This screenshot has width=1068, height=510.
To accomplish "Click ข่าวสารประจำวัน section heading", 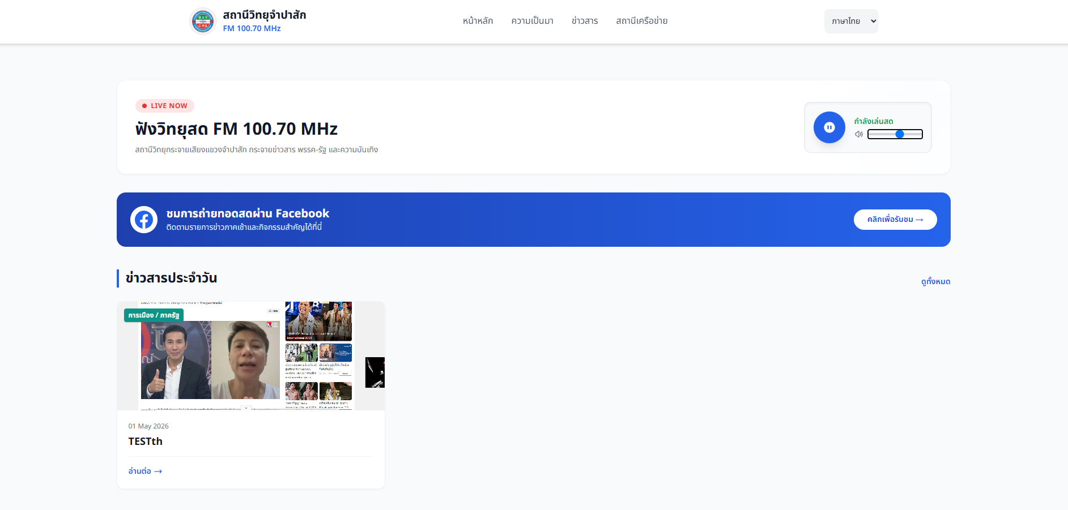I will [x=171, y=278].
